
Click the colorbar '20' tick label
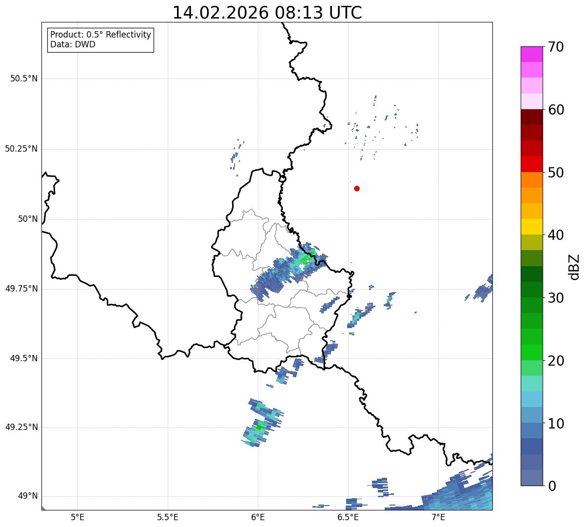(x=556, y=361)
